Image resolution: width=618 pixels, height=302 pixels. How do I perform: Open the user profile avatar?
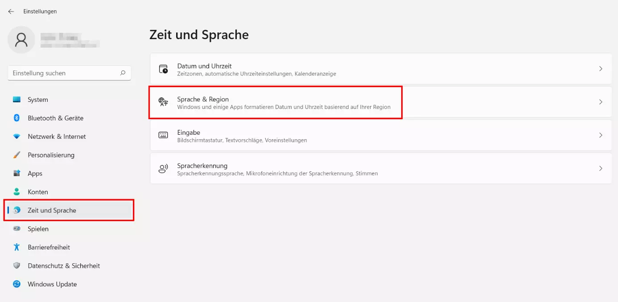pyautogui.click(x=21, y=40)
